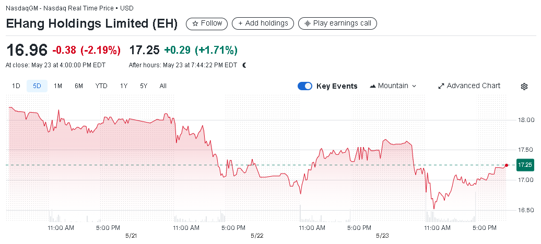
Task: Click the closing price 16.96
Action: 27,51
